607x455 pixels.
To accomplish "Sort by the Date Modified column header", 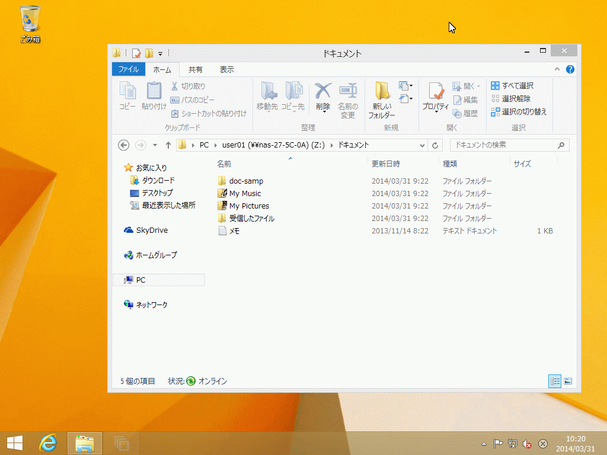I will pyautogui.click(x=386, y=164).
